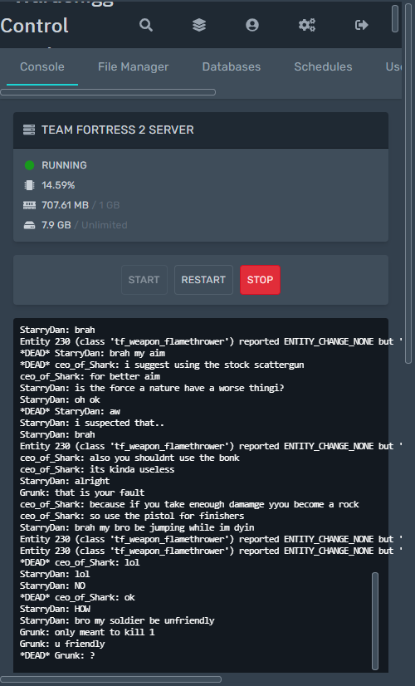Click the START server button
415x686 pixels.
pos(144,280)
